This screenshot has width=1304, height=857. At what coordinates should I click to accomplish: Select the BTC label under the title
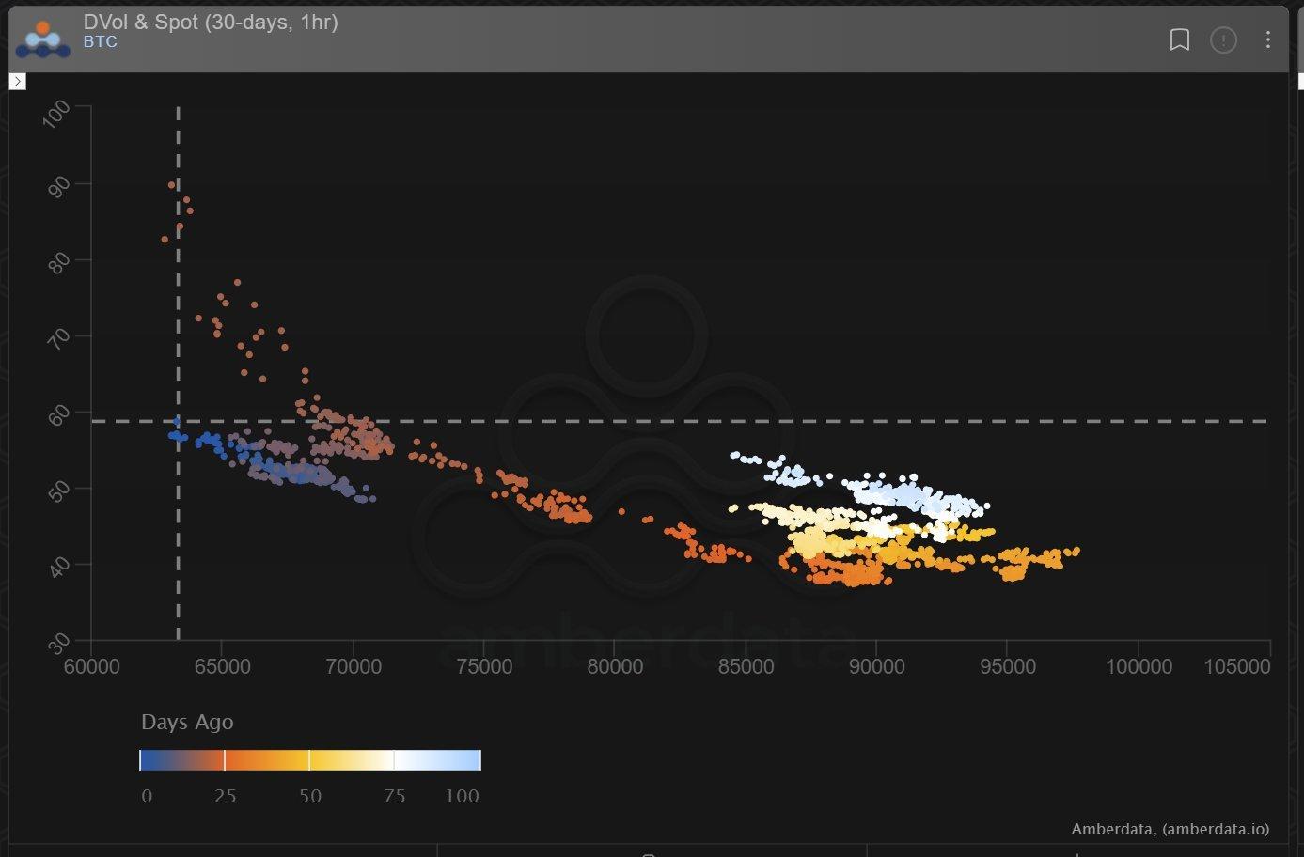tap(100, 42)
